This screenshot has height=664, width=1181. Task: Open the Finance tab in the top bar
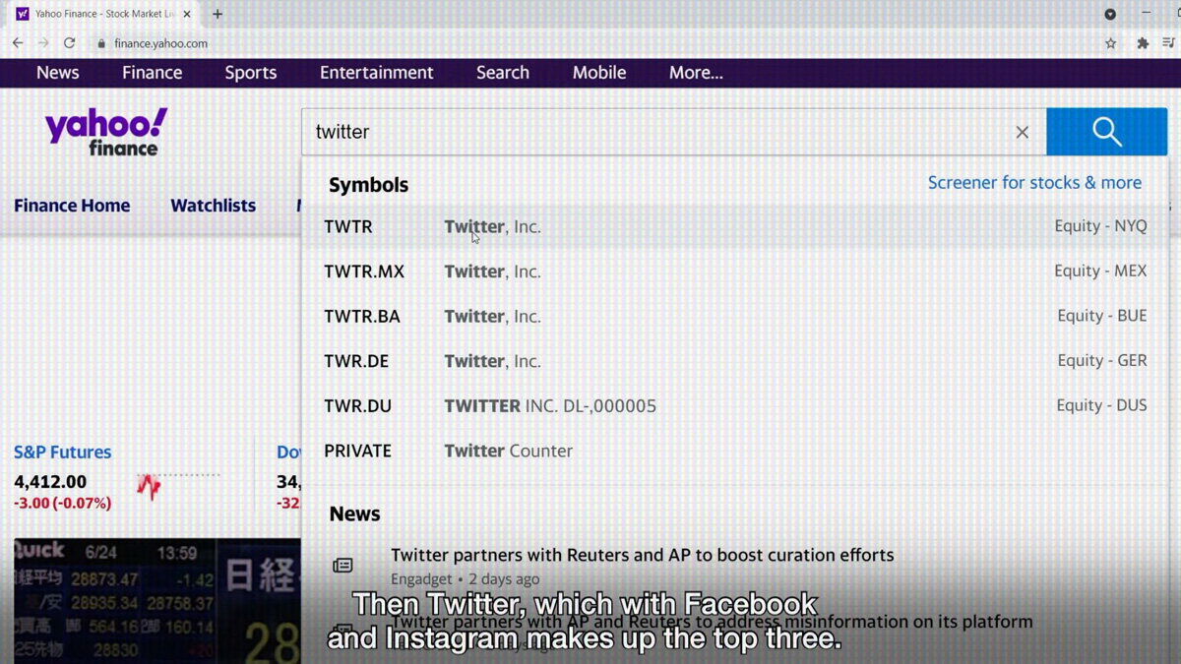tap(152, 73)
